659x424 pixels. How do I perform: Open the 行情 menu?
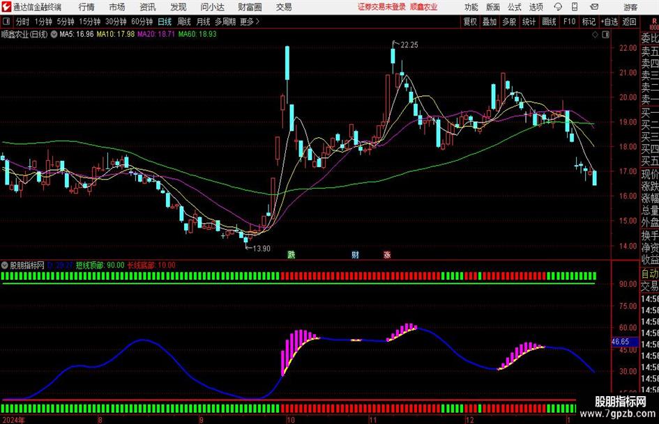(86, 7)
